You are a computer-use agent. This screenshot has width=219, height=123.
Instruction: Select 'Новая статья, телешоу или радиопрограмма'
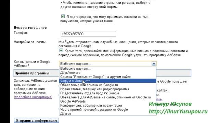[107, 89]
